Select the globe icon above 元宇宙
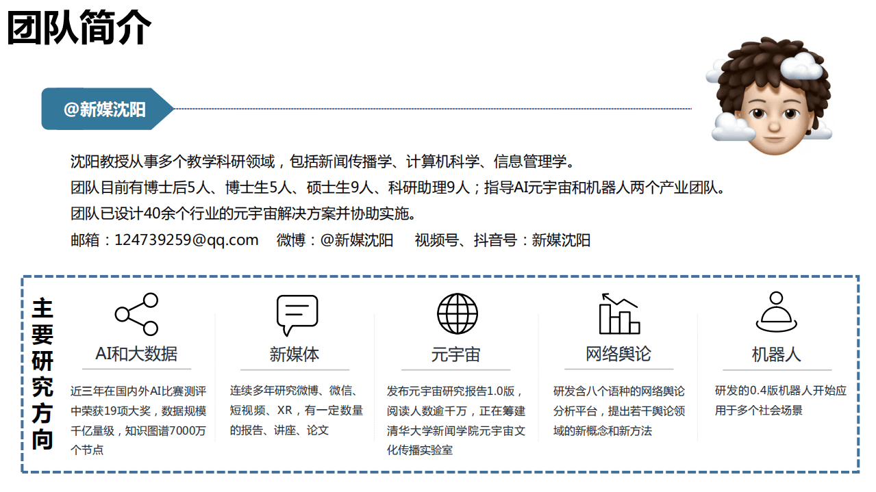 tap(458, 312)
